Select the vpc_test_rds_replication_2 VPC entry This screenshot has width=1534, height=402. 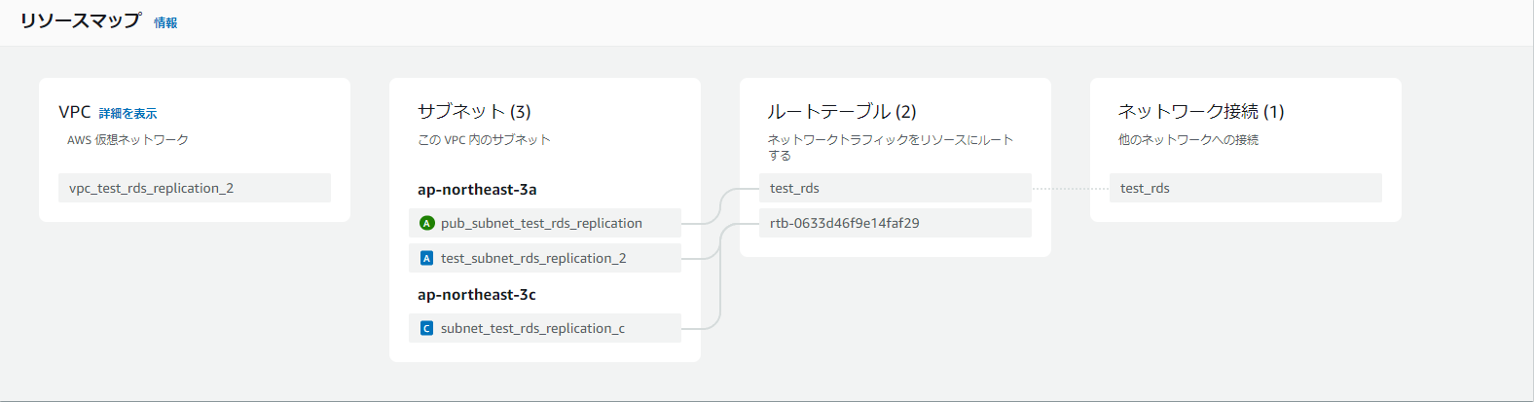point(151,188)
